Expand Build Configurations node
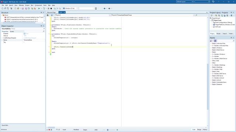 click(212, 22)
